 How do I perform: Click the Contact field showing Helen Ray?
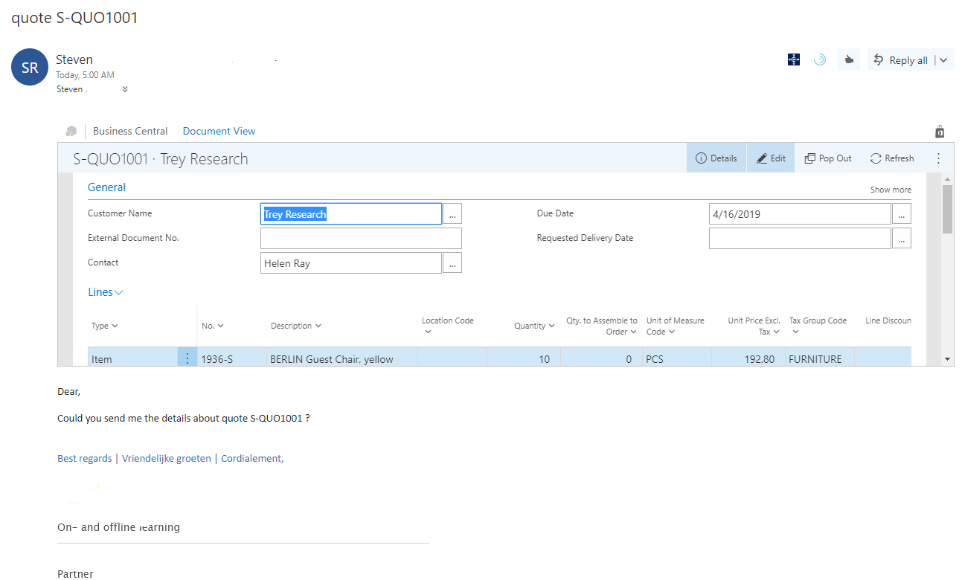click(x=351, y=263)
